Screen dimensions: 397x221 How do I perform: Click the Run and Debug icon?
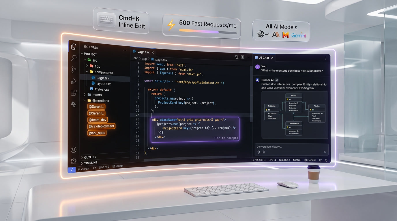pyautogui.click(x=73, y=81)
